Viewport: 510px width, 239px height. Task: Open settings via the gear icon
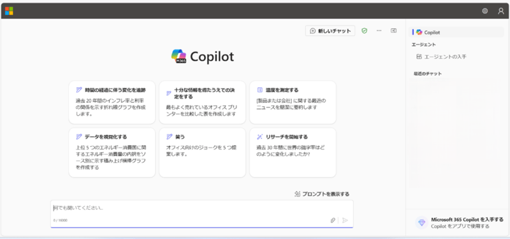click(x=484, y=11)
